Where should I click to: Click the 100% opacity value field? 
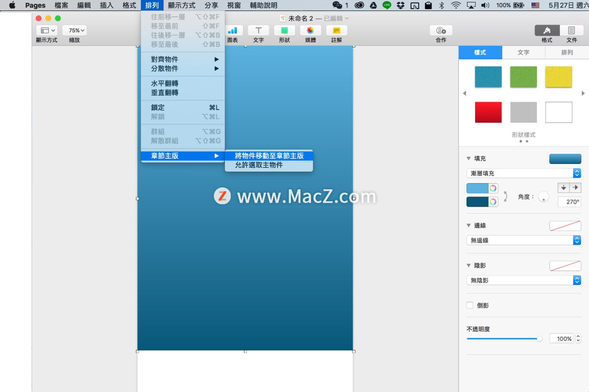click(561, 338)
